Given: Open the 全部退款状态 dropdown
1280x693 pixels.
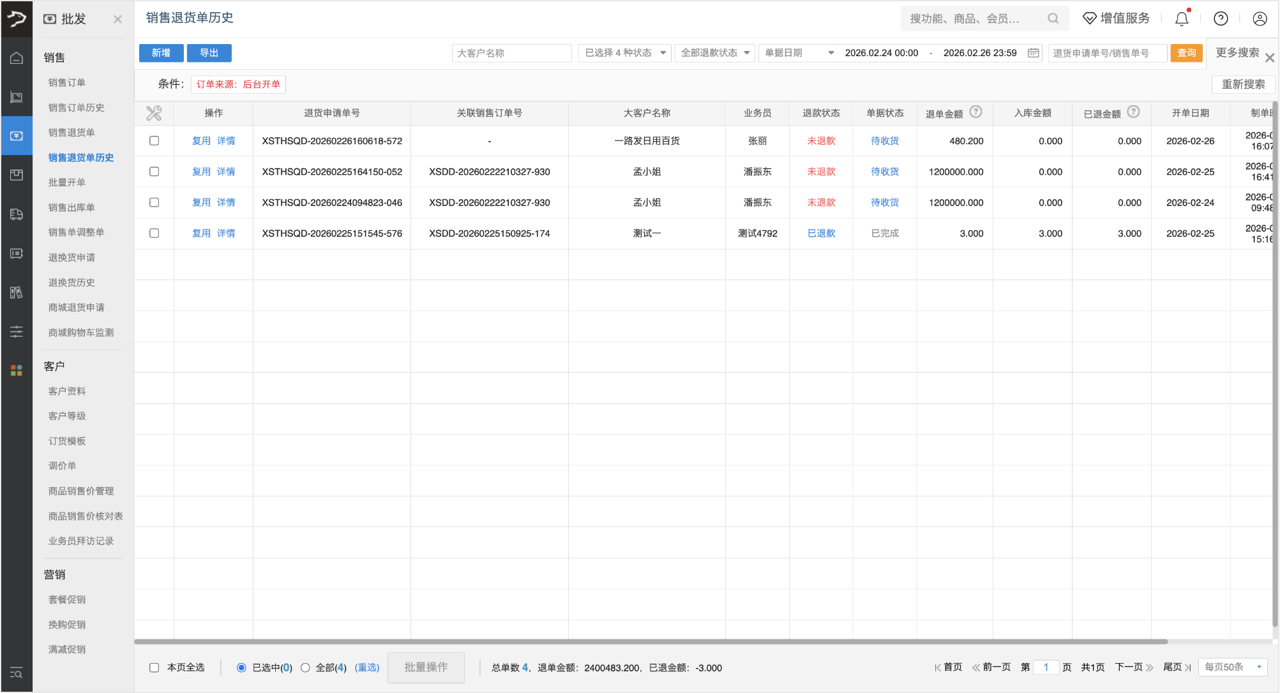Looking at the screenshot, I should pyautogui.click(x=714, y=53).
